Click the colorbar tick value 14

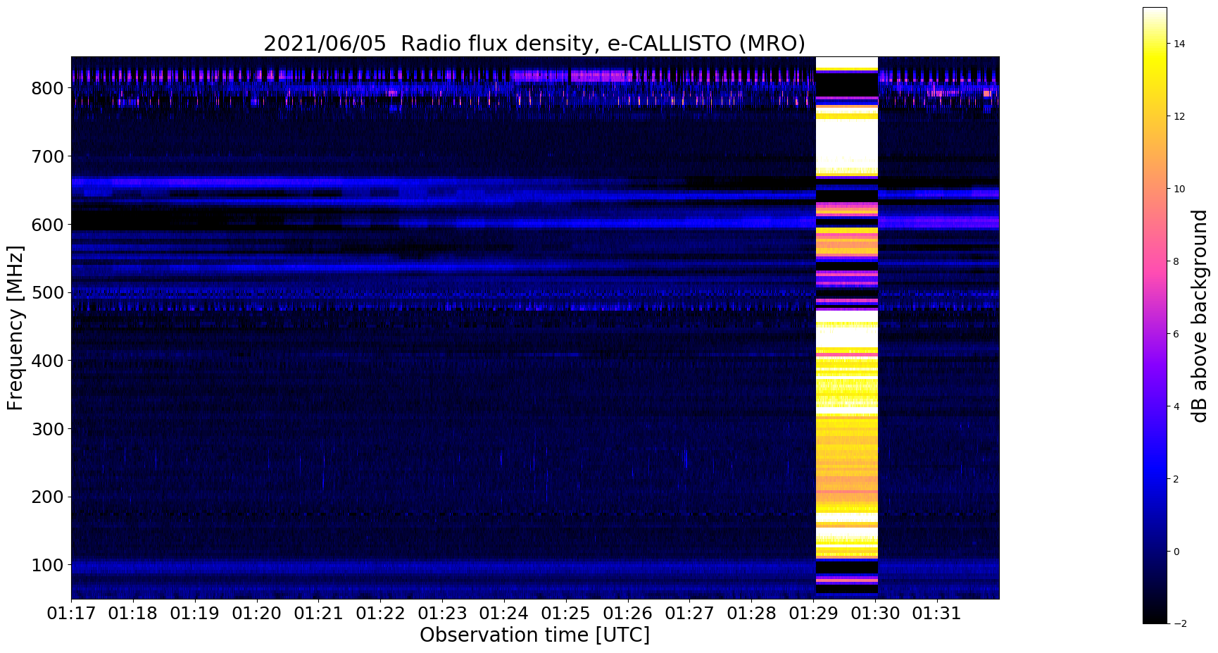[x=1179, y=44]
